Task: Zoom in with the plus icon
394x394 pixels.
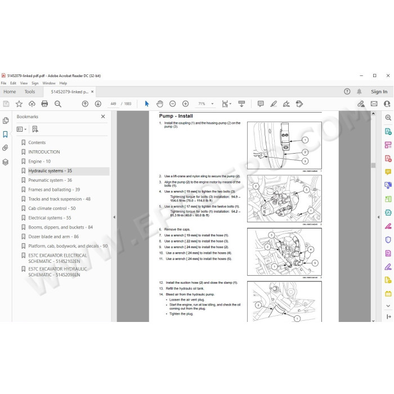Action: coord(185,104)
